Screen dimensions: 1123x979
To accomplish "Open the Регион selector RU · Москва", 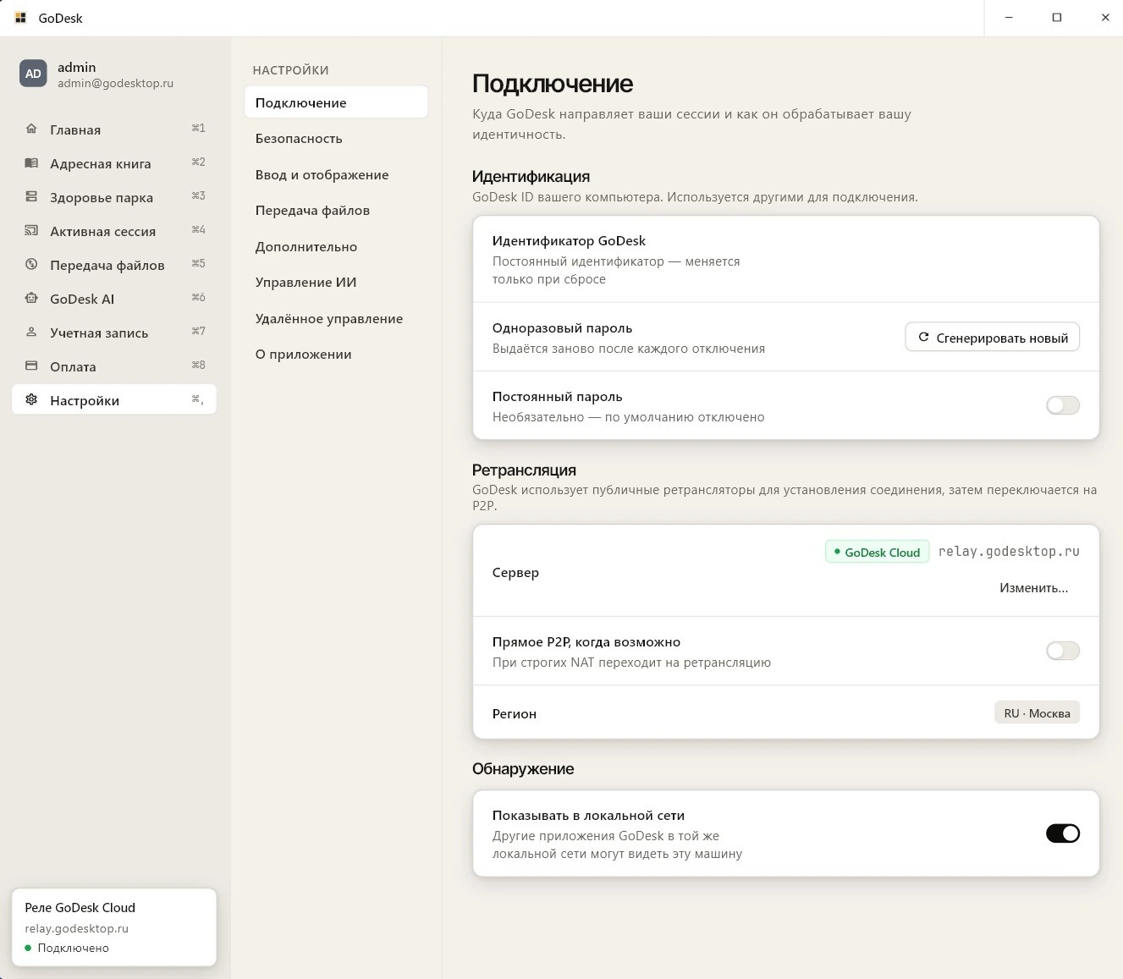I will pos(1037,712).
